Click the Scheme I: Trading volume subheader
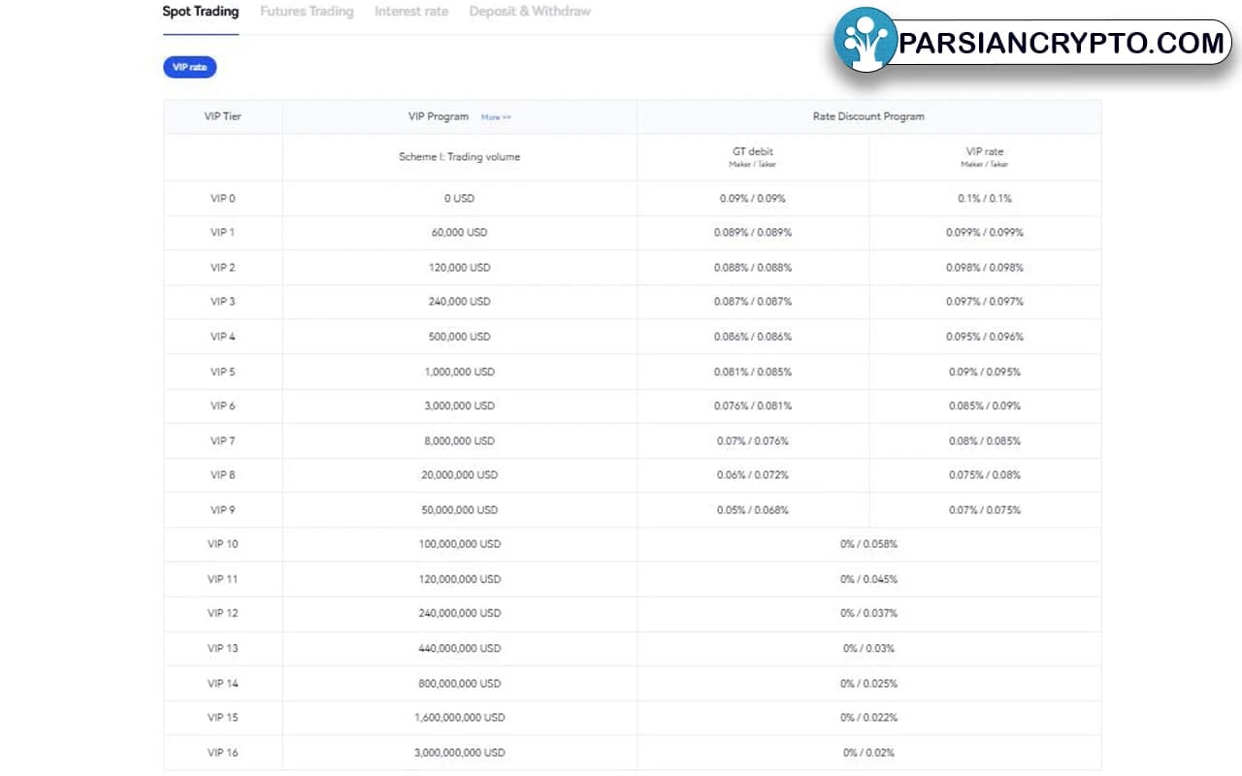The width and height of the screenshot is (1242, 776). pos(459,157)
